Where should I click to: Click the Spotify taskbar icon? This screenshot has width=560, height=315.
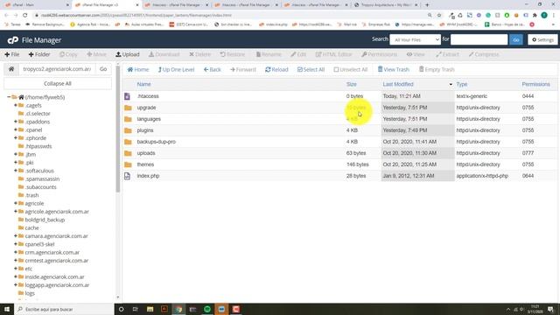click(207, 309)
